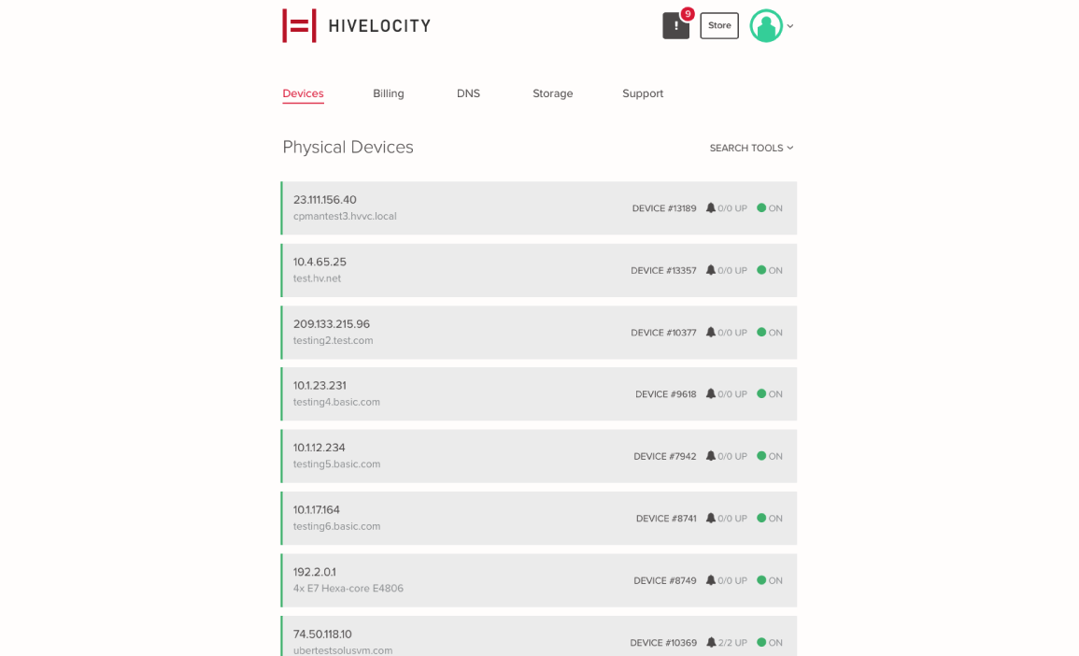Image resolution: width=1079 pixels, height=656 pixels.
Task: Click the DEVICE #8741 label
Action: (x=666, y=519)
